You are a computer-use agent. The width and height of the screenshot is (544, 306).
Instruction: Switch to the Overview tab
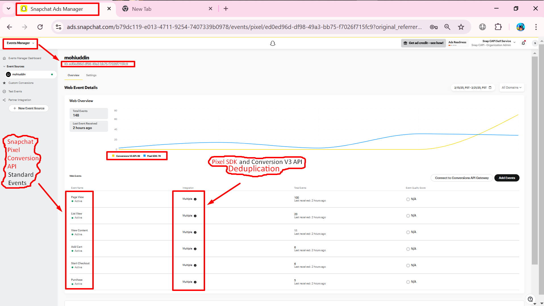coord(74,75)
